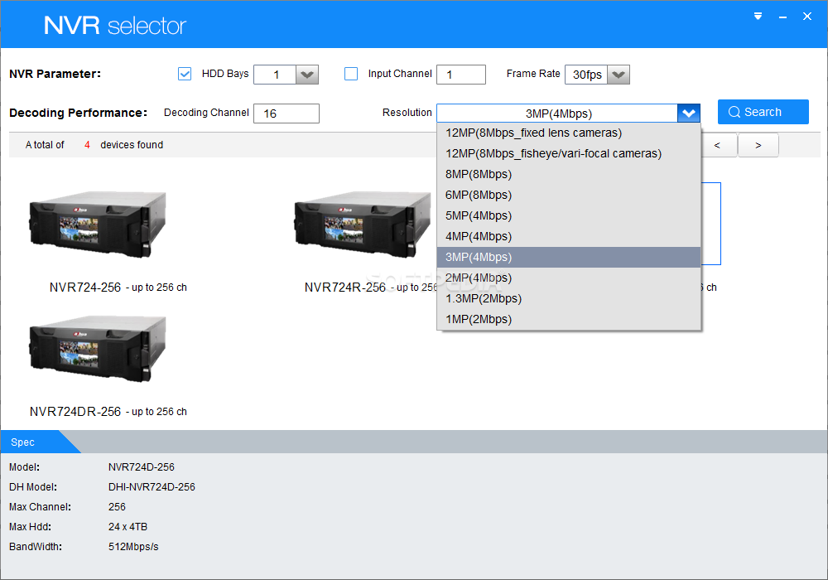Select 1.3MP(2Mbps) resolution
The width and height of the screenshot is (828, 580).
coord(569,298)
